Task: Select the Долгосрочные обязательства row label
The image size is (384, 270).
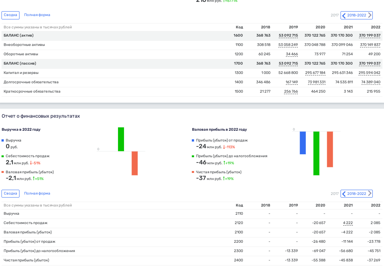Action: click(31, 82)
